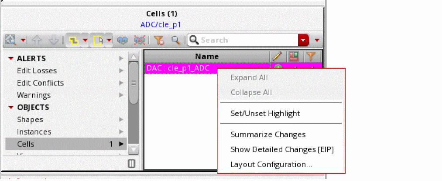This screenshot has height=181, width=442.
Task: Click the clear filter funnel icon
Action: (159, 40)
